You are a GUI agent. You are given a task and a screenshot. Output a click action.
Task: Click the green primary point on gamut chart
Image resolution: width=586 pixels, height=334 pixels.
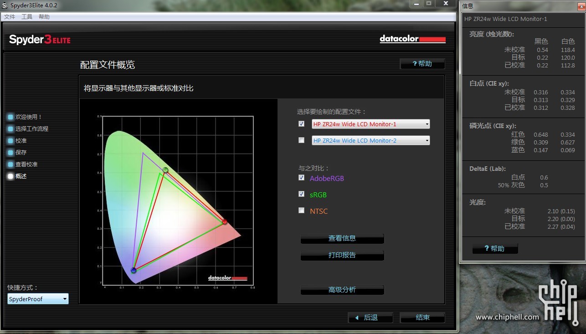(x=165, y=170)
